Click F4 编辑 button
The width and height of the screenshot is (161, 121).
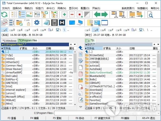35,118
